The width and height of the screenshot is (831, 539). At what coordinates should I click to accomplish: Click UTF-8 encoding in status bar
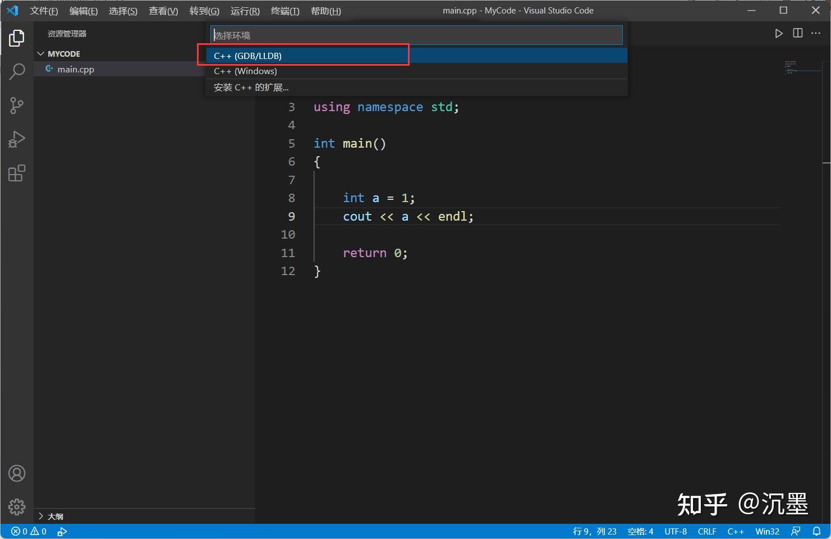pyautogui.click(x=676, y=531)
